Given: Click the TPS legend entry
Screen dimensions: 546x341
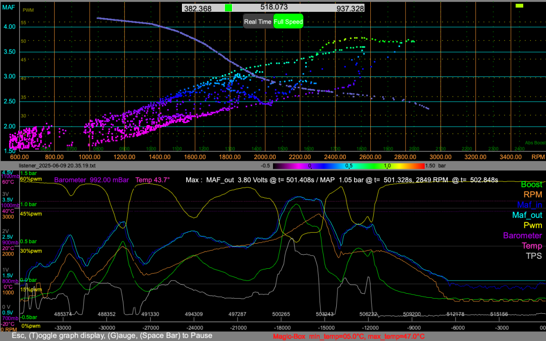Looking at the screenshot, I should pos(534,256).
